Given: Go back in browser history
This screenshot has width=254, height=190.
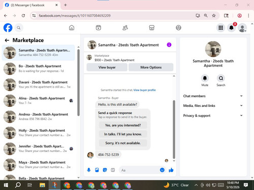Looking at the screenshot, I should tap(6, 16).
